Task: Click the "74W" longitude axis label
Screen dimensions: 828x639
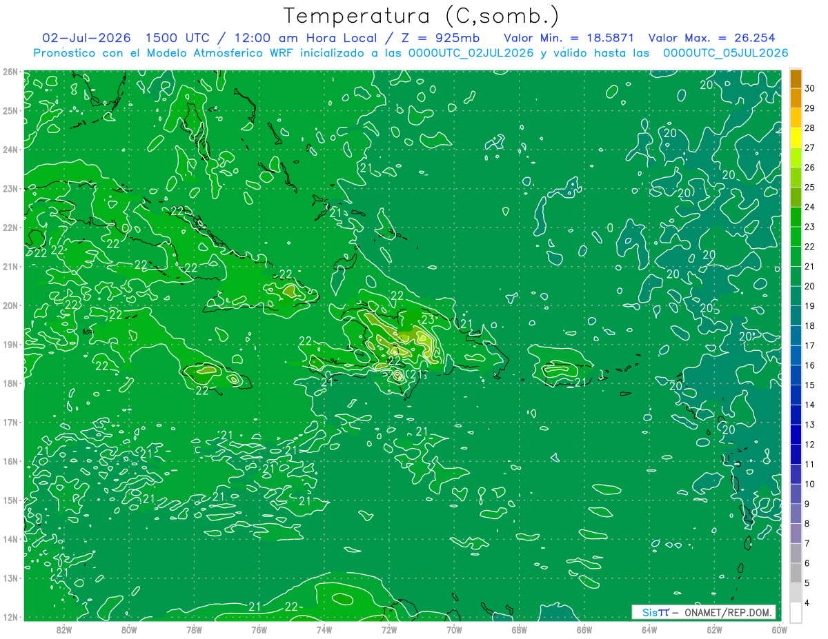Action: pos(324,629)
